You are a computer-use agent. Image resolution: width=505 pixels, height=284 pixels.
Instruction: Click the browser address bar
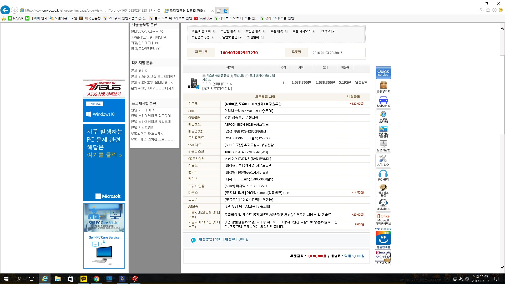(x=86, y=11)
